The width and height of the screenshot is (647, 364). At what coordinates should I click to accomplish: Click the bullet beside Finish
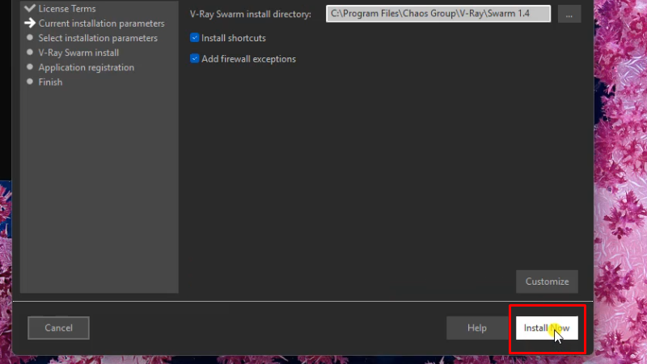point(30,82)
